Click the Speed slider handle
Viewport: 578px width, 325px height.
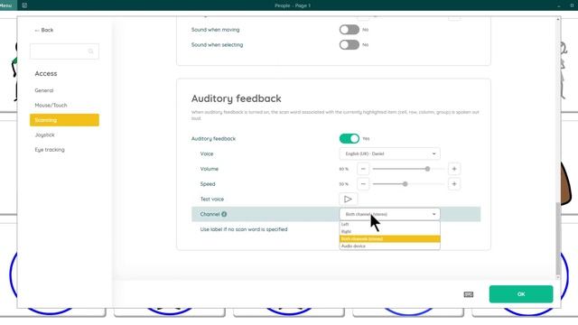coord(405,184)
